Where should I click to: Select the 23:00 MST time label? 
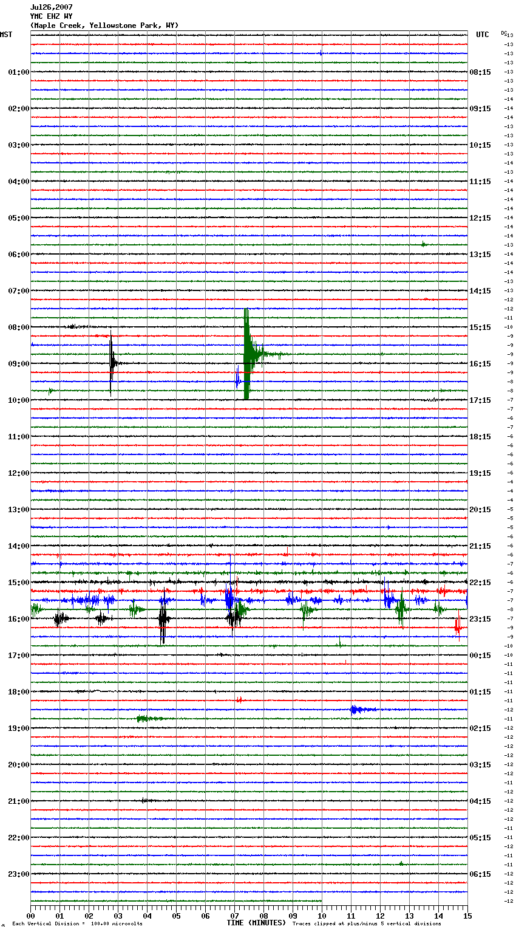19,874
